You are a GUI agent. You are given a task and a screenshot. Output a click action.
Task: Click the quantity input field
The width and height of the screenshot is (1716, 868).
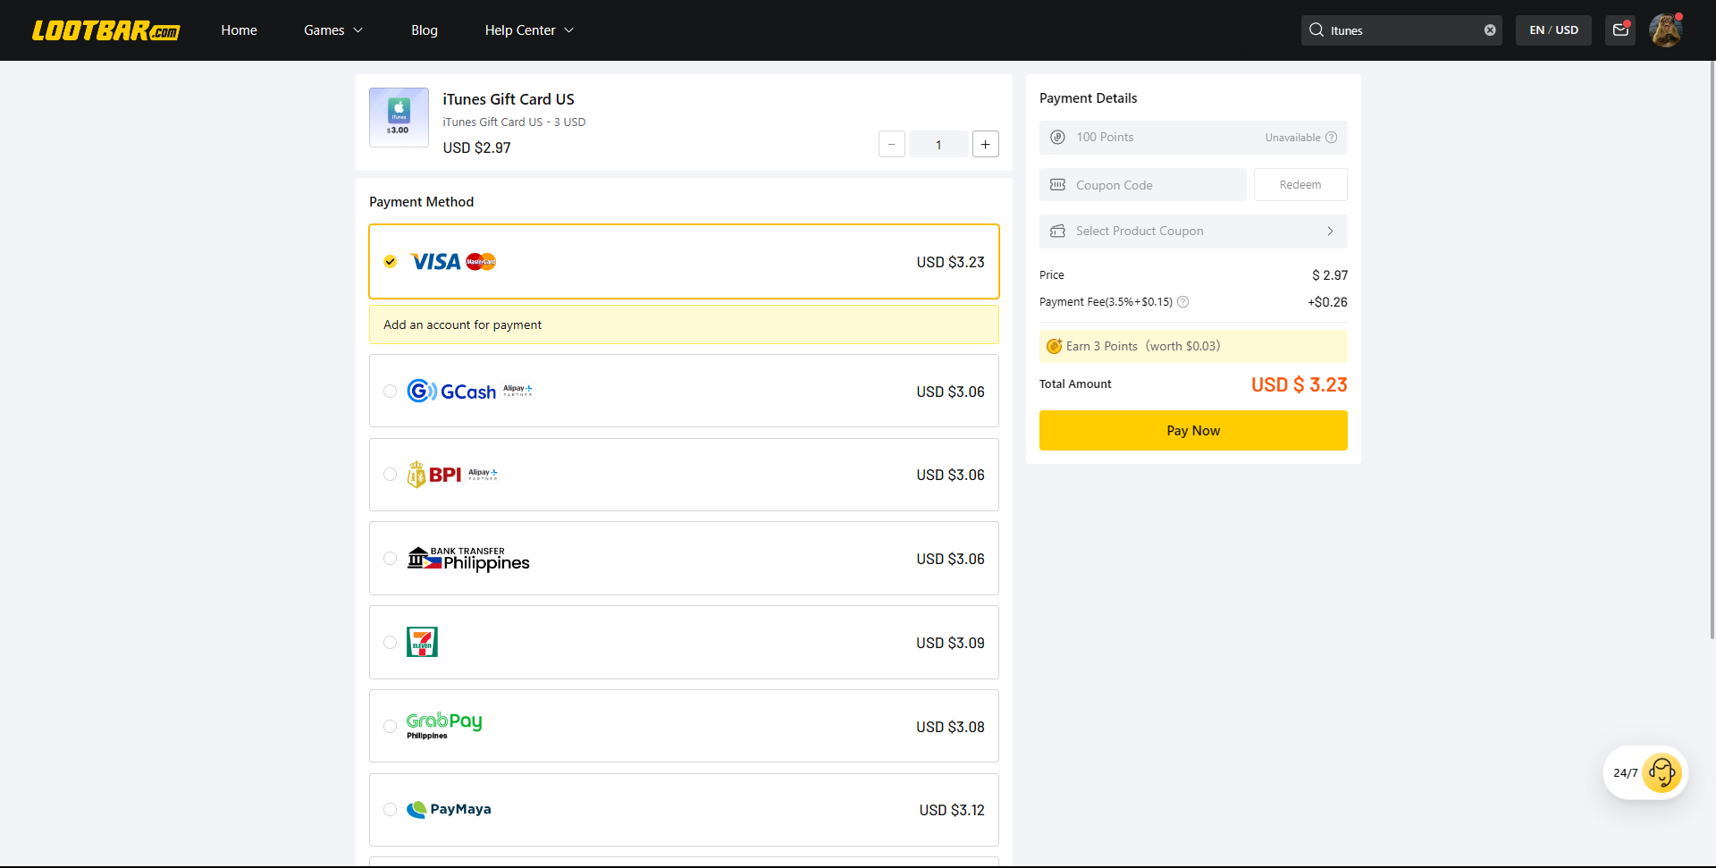(938, 144)
